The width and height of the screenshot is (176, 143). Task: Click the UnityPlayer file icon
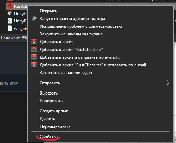[10, 21]
